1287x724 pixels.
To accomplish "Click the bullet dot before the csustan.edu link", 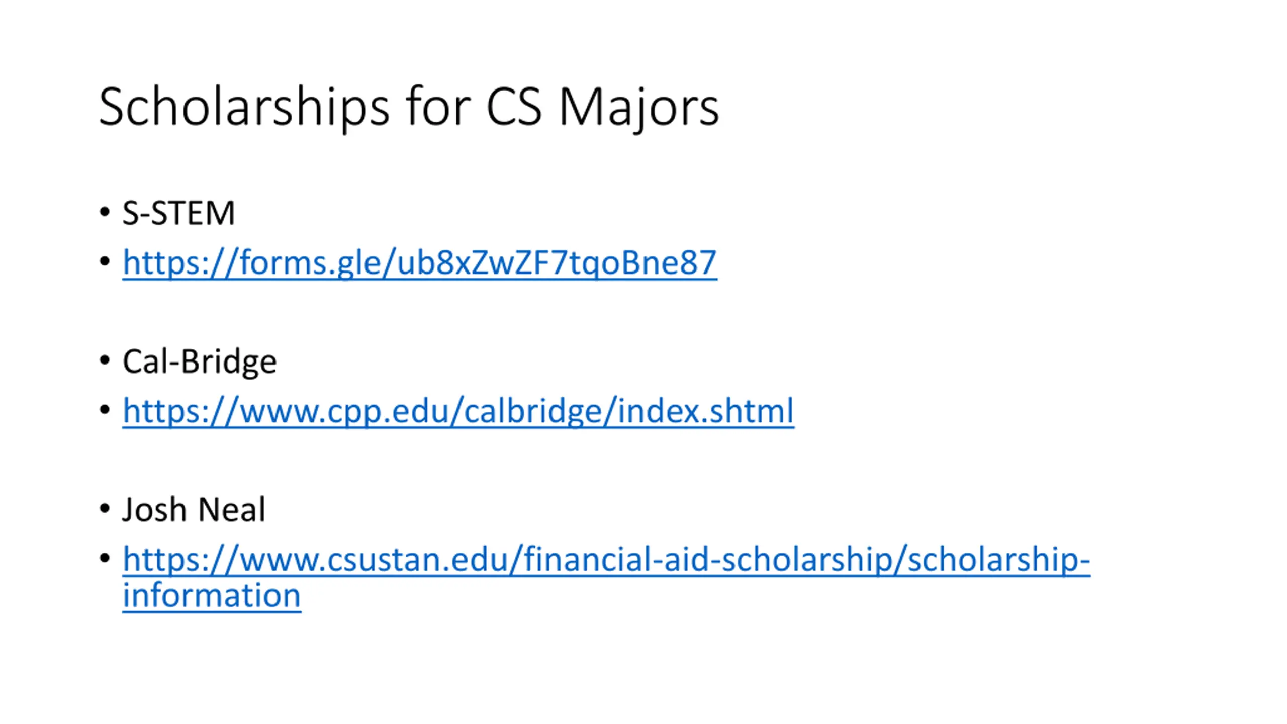I will click(105, 558).
